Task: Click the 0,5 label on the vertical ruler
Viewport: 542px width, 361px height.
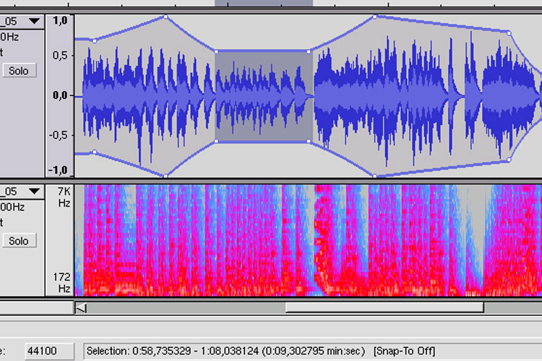Action: click(x=60, y=56)
